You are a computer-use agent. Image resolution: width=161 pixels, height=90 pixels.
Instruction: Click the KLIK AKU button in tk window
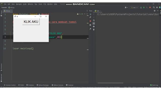(x=31, y=22)
